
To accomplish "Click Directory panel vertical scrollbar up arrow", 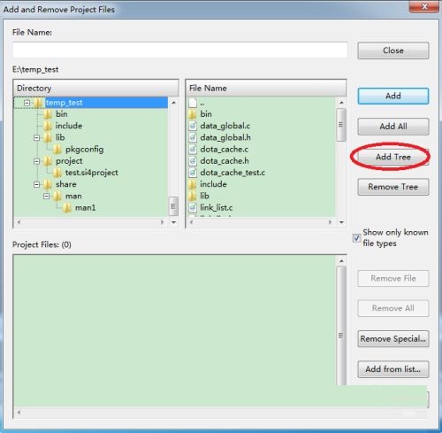I will pyautogui.click(x=173, y=103).
